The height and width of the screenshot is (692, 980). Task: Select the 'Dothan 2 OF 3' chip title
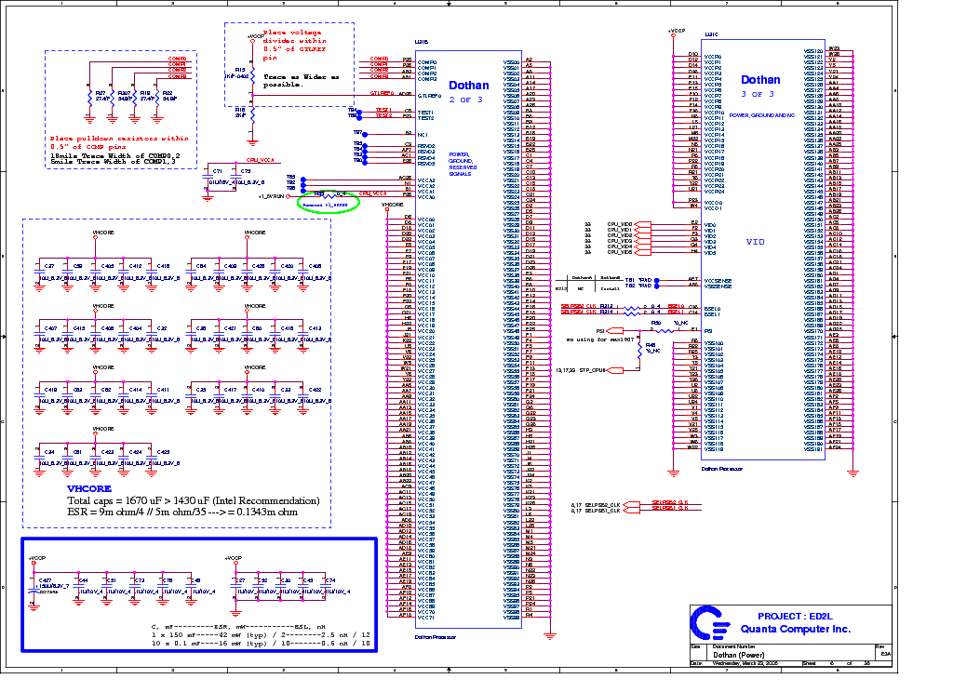click(468, 91)
